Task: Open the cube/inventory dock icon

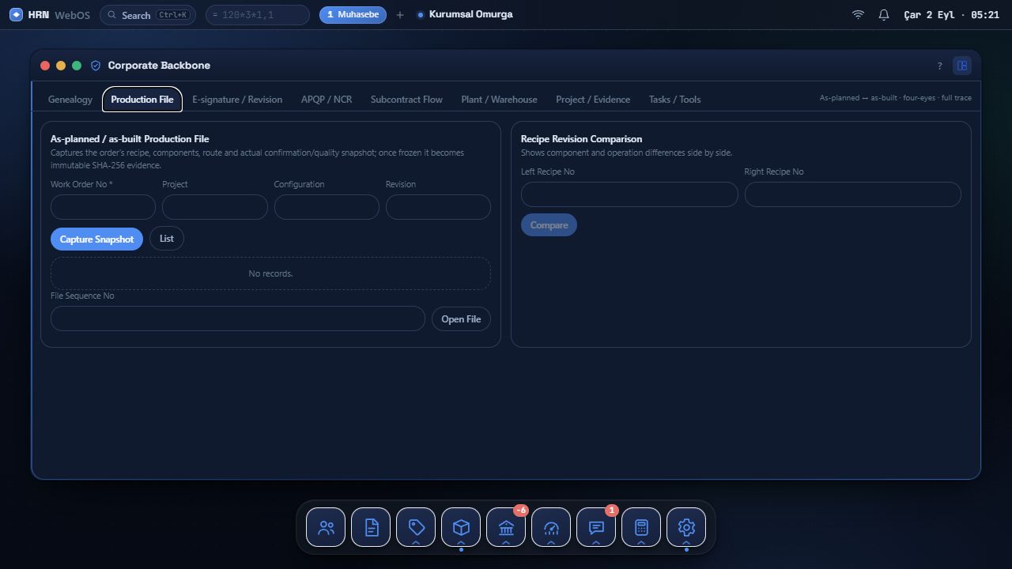Action: tap(461, 527)
